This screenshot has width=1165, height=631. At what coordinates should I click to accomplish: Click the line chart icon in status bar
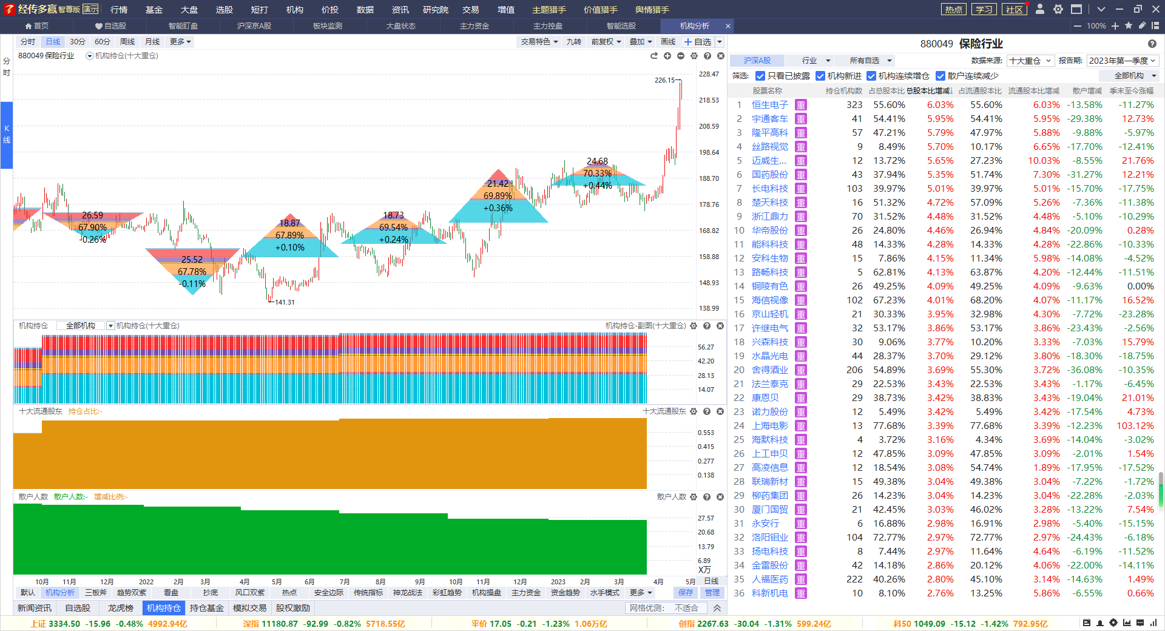[x=1127, y=623]
